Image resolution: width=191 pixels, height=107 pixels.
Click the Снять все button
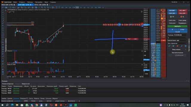pyautogui.click(x=172, y=23)
